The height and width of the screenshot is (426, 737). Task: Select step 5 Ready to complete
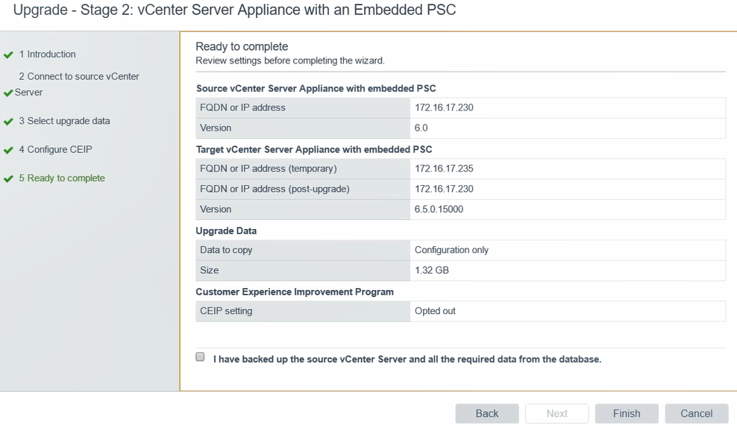point(62,178)
